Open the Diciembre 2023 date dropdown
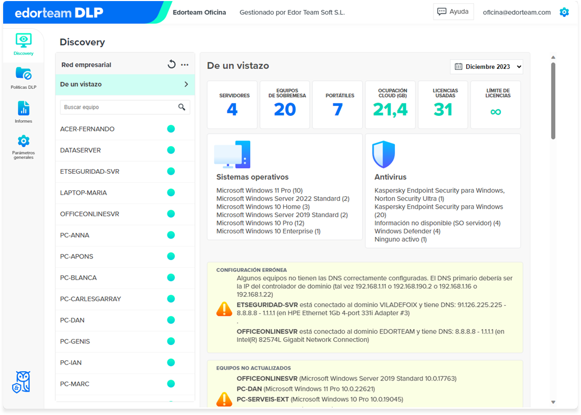Screen dimensions: 581x415 pyautogui.click(x=487, y=66)
